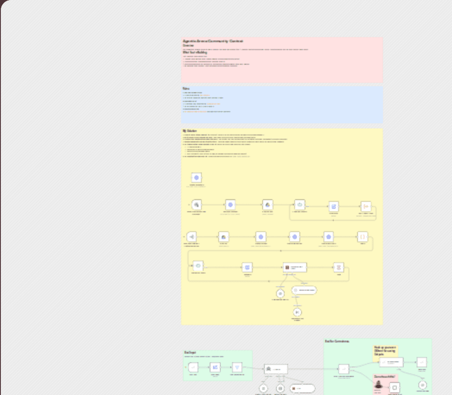The width and height of the screenshot is (452, 395).
Task: Select the green loop node starting the third row
Action: click(x=198, y=266)
